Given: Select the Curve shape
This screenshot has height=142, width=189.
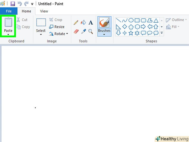Looking at the screenshot, I should [x=125, y=20].
